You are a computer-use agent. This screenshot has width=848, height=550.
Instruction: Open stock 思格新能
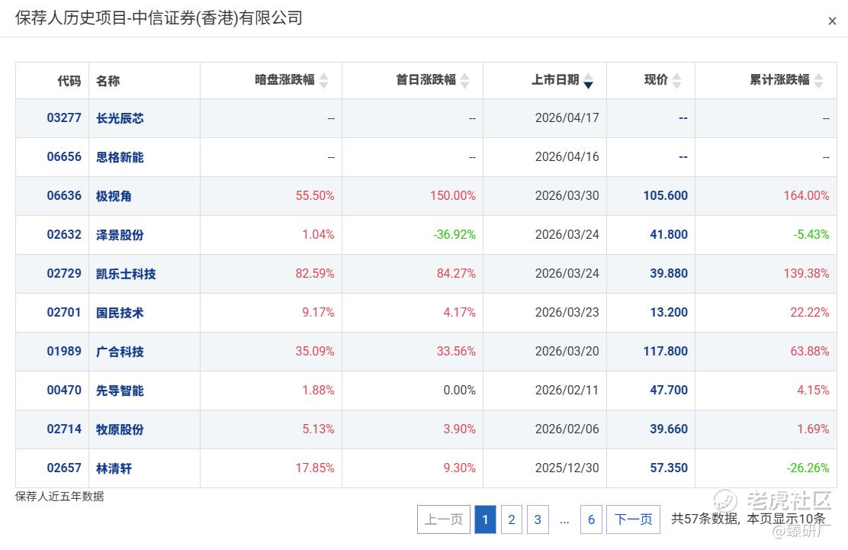pos(120,157)
